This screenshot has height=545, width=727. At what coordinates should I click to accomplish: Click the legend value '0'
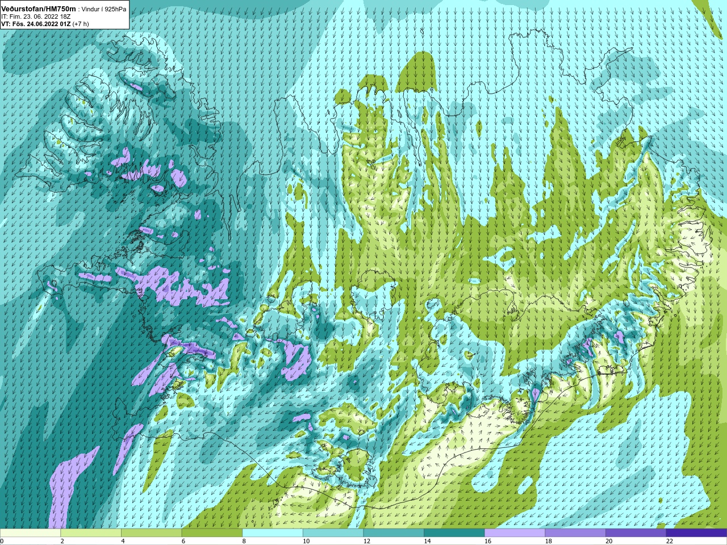coord(2,541)
